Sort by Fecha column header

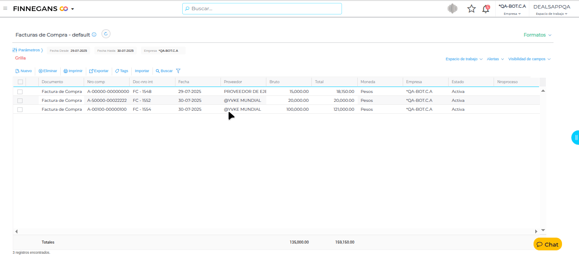click(x=198, y=82)
